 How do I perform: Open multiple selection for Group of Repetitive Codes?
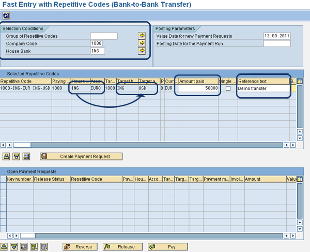tap(142, 36)
